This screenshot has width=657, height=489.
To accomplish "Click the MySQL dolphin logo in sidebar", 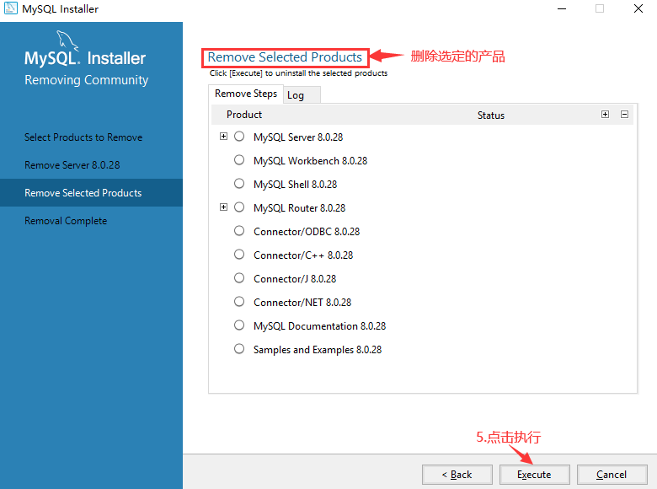I will pyautogui.click(x=67, y=40).
